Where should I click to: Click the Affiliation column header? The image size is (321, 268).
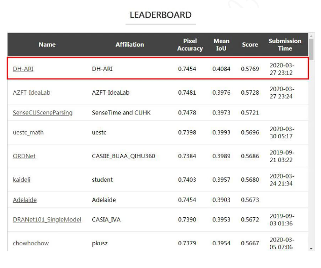pos(129,45)
